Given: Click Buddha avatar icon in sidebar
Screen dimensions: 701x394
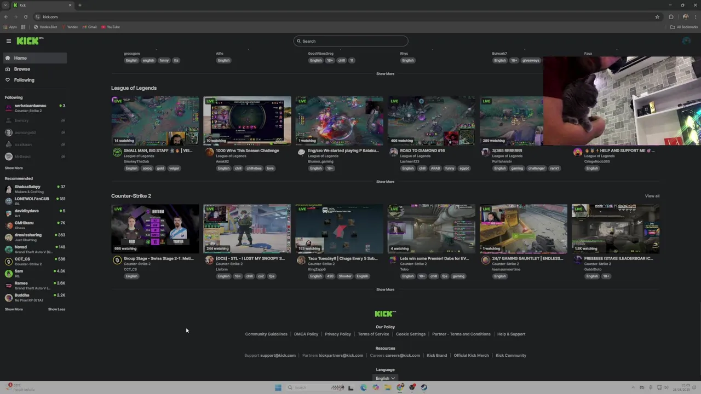Looking at the screenshot, I should (9, 297).
